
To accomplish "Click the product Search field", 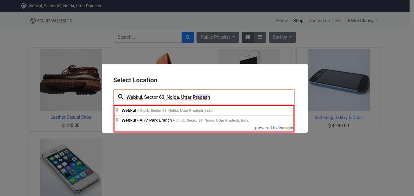I will (148, 37).
